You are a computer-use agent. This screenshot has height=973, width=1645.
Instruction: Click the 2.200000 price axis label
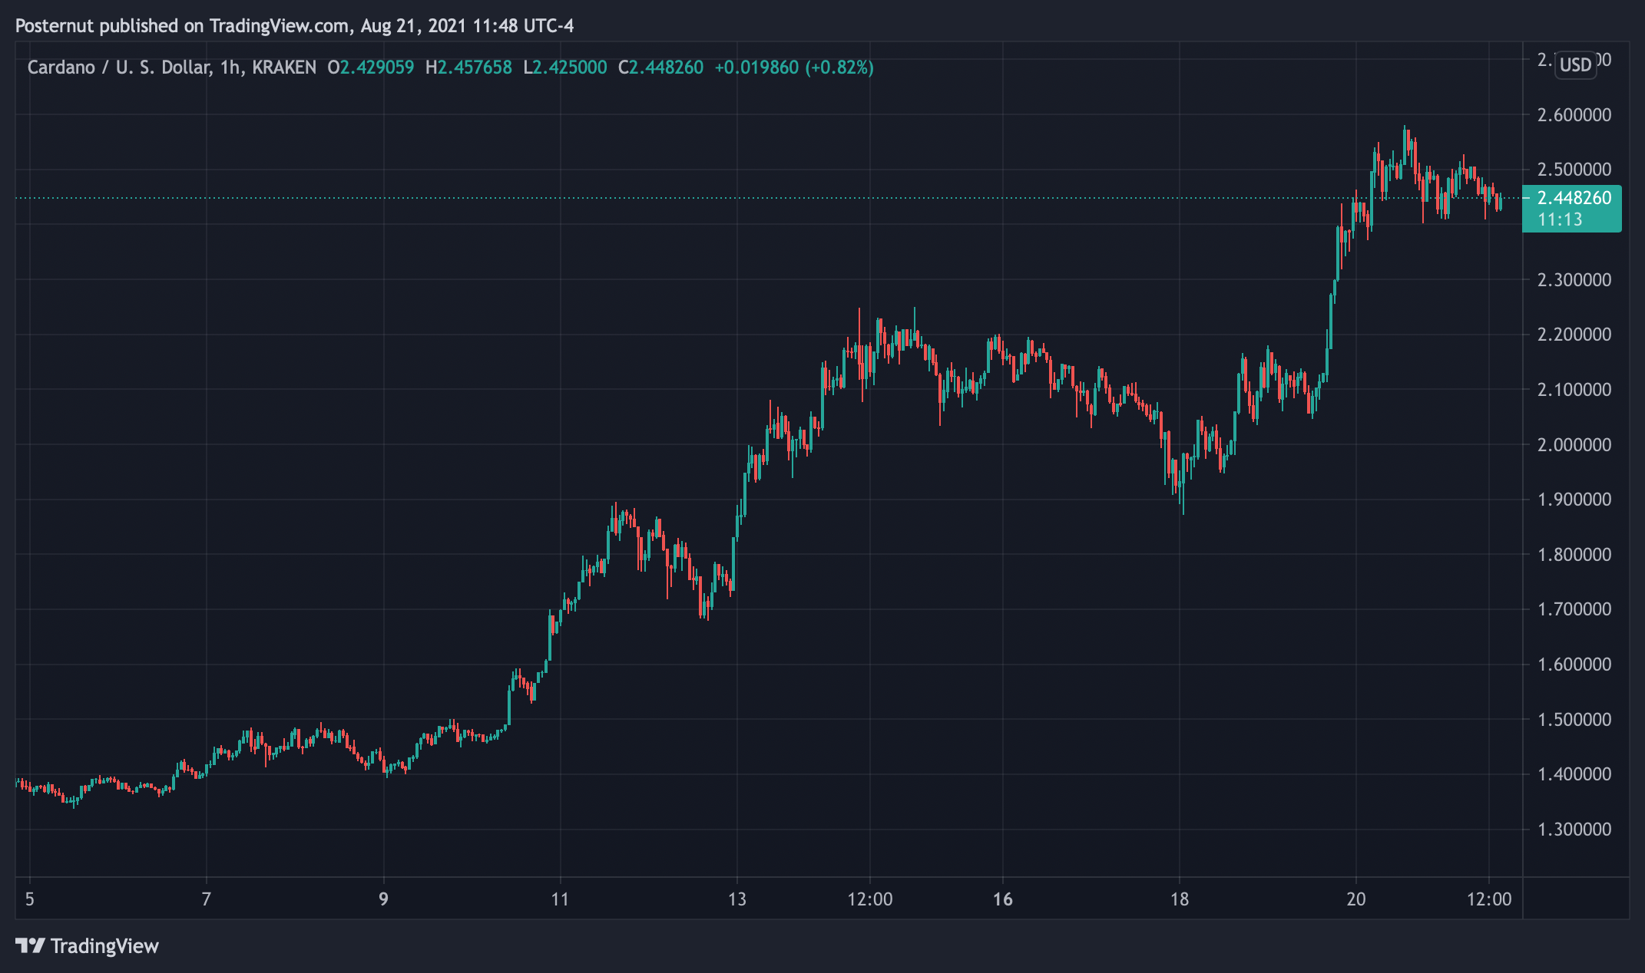tap(1574, 335)
